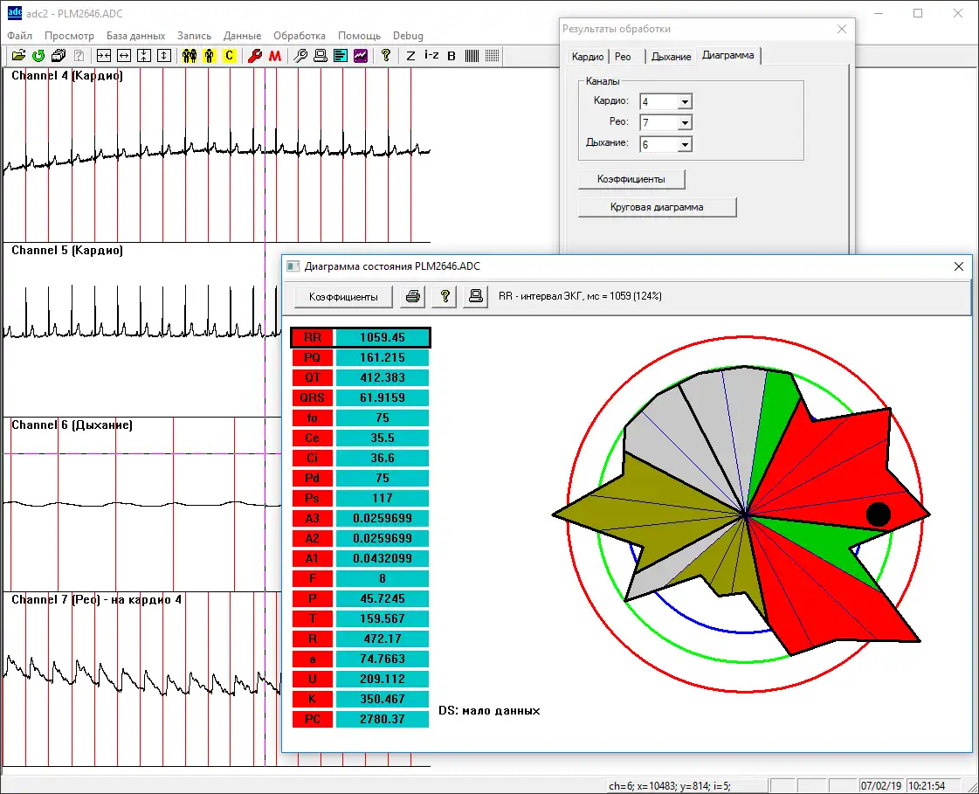Click the help question mark in diagram window
The height and width of the screenshot is (794, 979).
(445, 297)
